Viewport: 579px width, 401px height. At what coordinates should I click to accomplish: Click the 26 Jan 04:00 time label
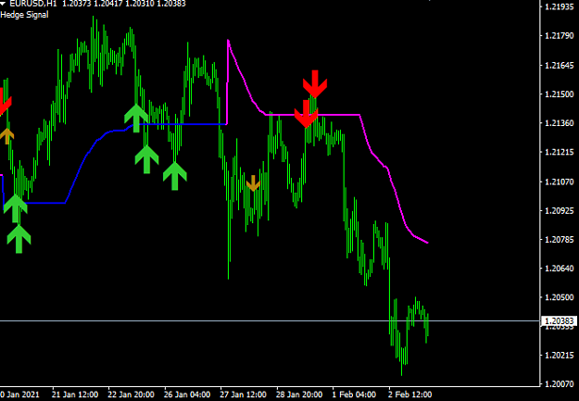click(187, 395)
